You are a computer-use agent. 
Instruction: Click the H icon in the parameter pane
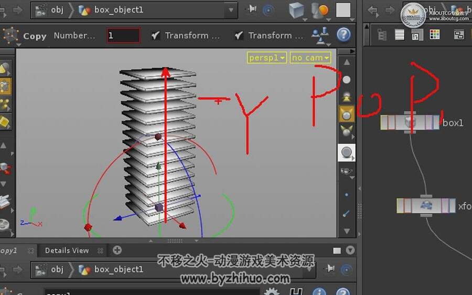pyautogui.click(x=296, y=291)
